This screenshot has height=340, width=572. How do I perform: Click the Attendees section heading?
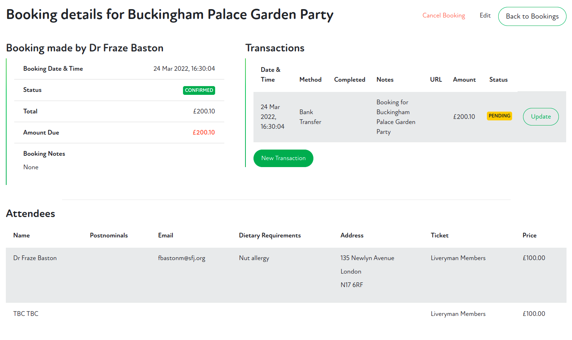pos(31,214)
